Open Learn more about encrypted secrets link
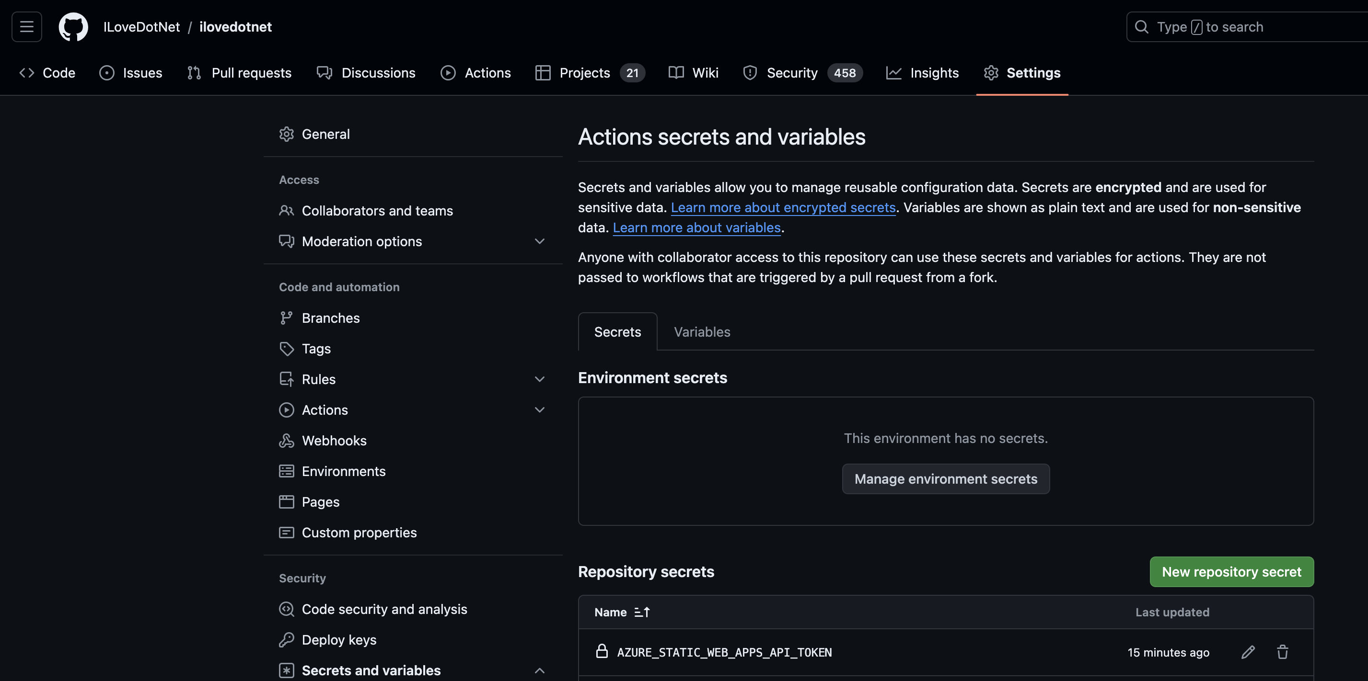 783,207
